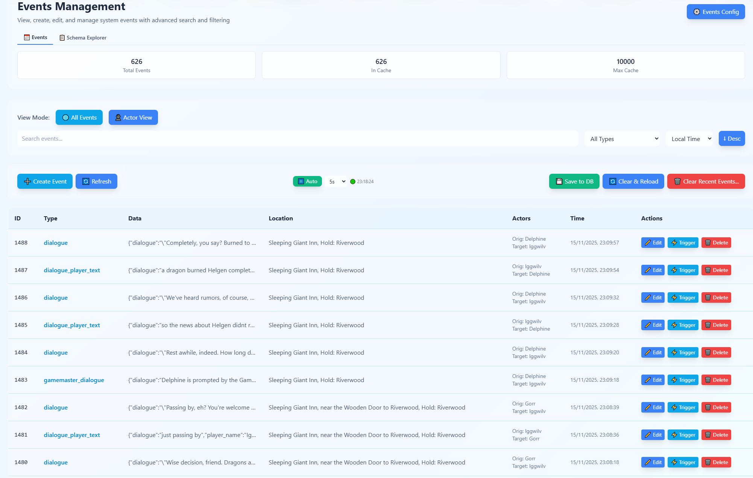Toggle the Desc sort order button
This screenshot has width=753, height=478.
(731, 138)
